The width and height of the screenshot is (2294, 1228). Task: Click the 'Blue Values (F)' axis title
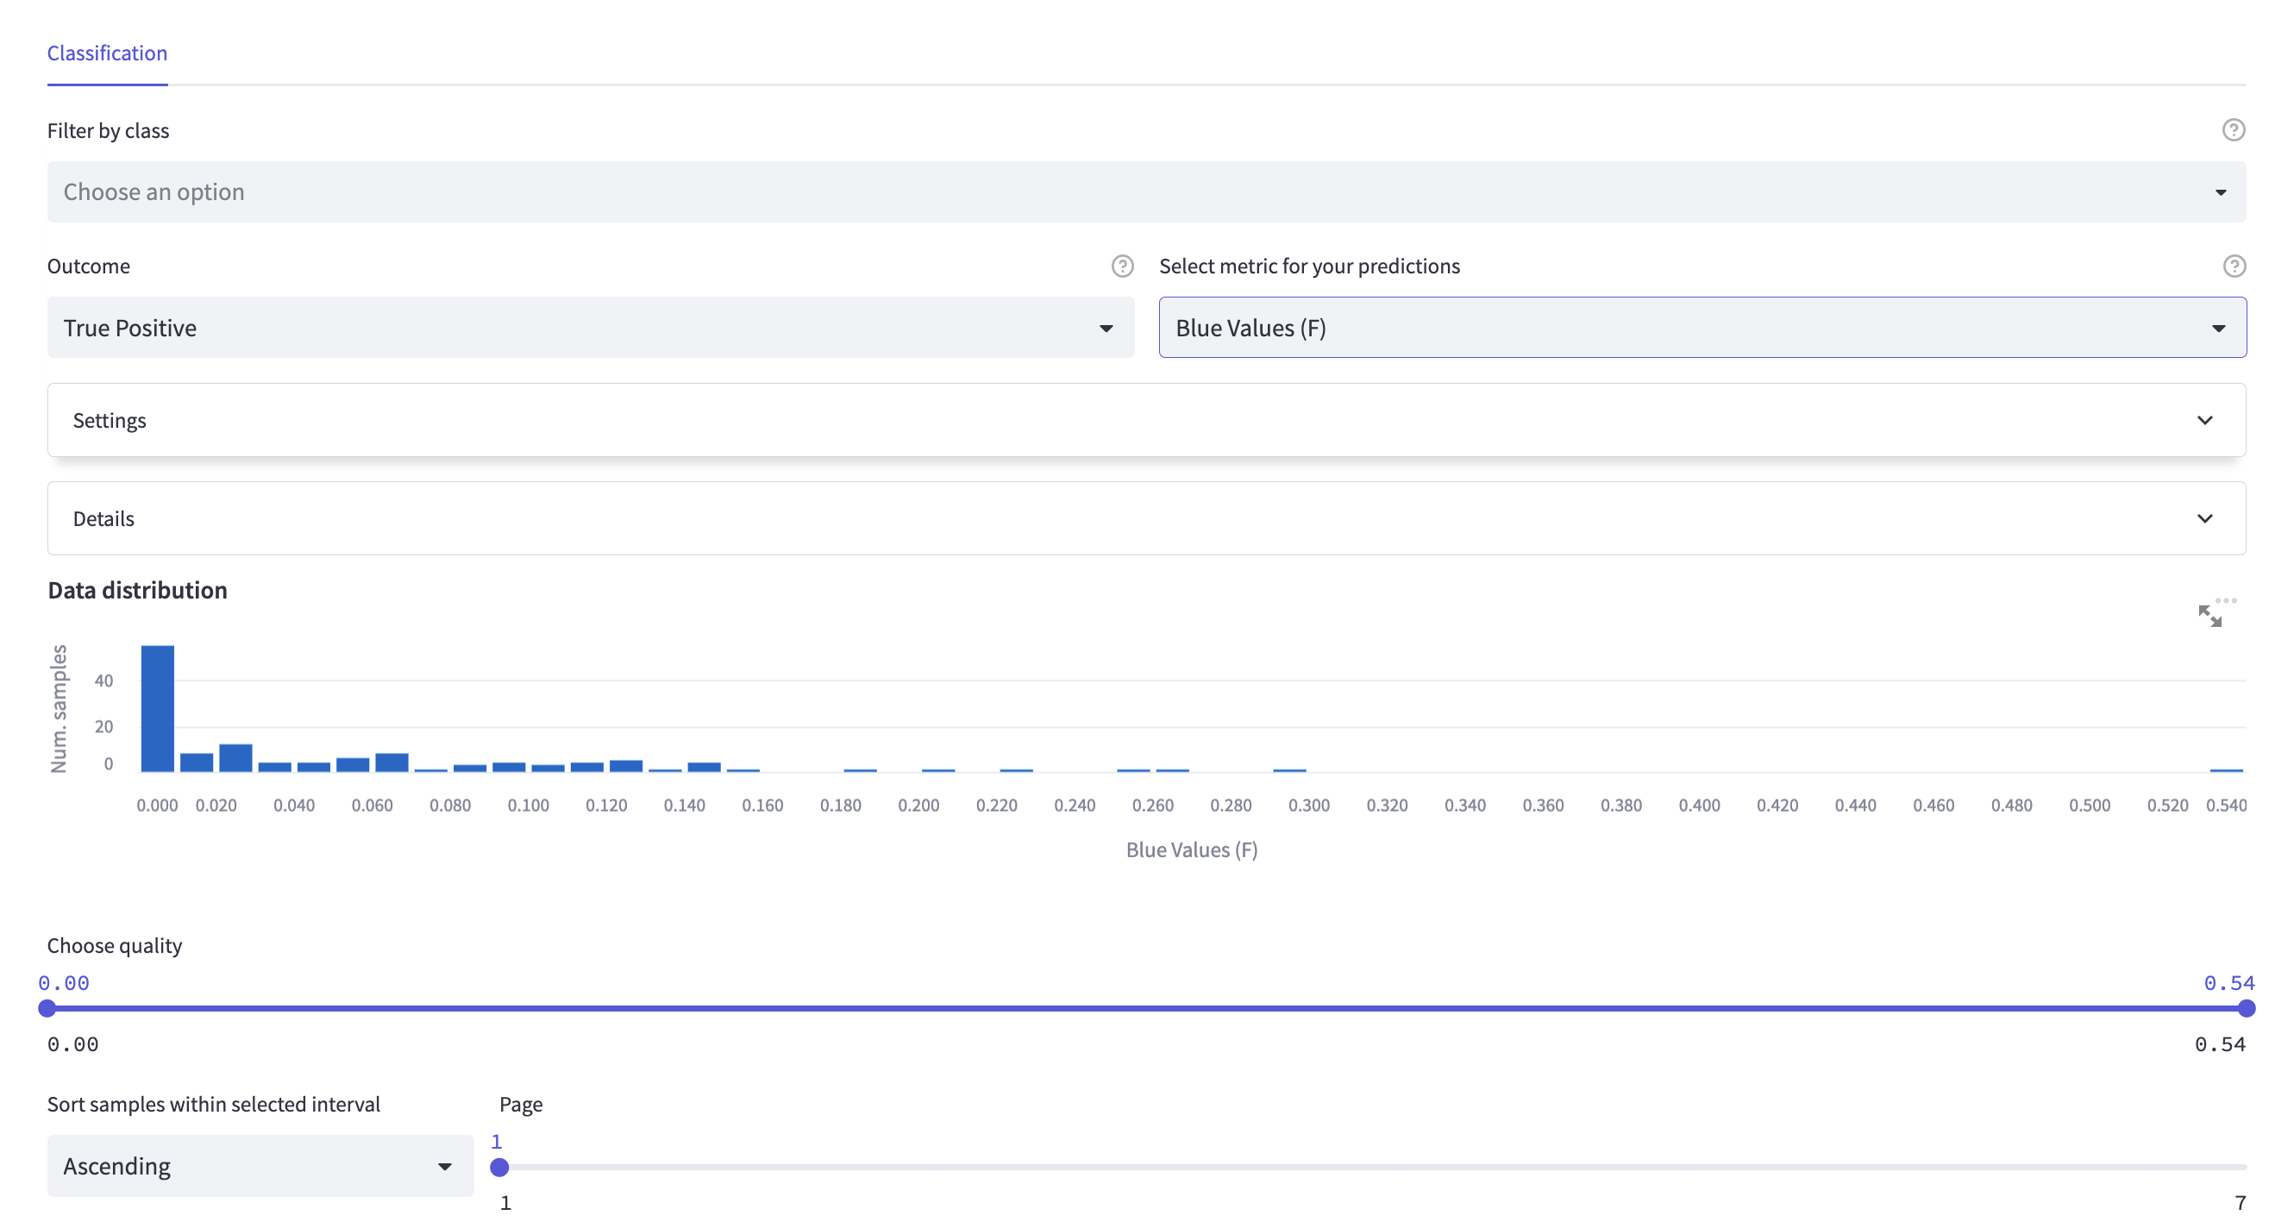pyautogui.click(x=1192, y=849)
